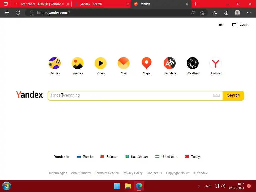Screen dimensions: 256x192
Task: Open Yandex in Uzbekistan link
Action: point(166,157)
